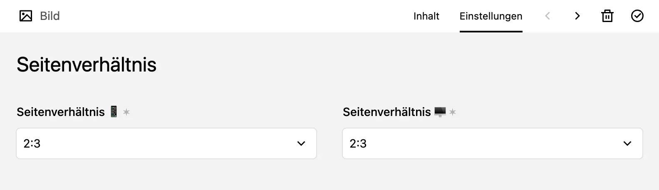Click the large Seitenverhältnis section heading

coord(87,65)
